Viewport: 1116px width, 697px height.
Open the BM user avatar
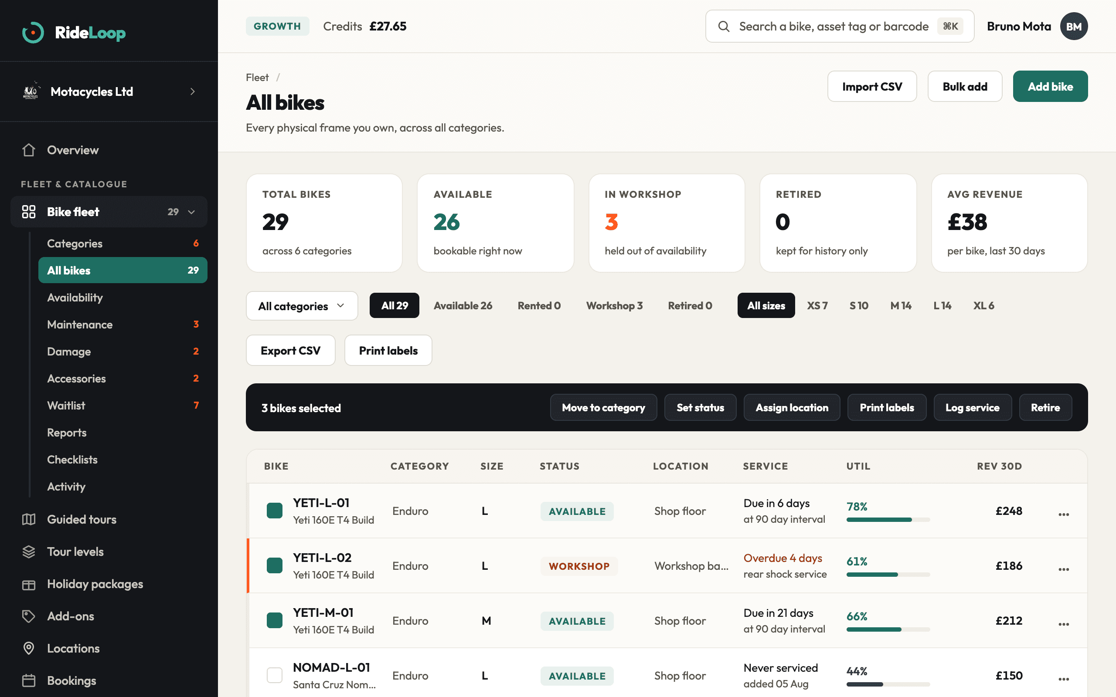pyautogui.click(x=1074, y=26)
